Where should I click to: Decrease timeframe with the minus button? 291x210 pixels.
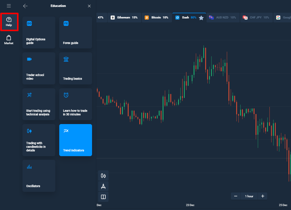(235, 196)
